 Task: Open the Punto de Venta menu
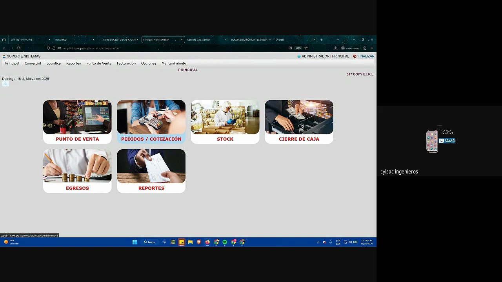(99, 63)
